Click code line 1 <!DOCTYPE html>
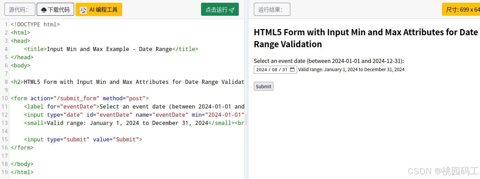The image size is (480, 179). click(x=35, y=24)
